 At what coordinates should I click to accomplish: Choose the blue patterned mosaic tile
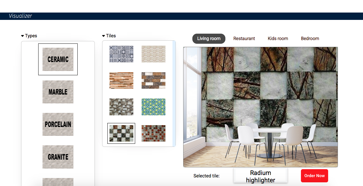click(121, 54)
